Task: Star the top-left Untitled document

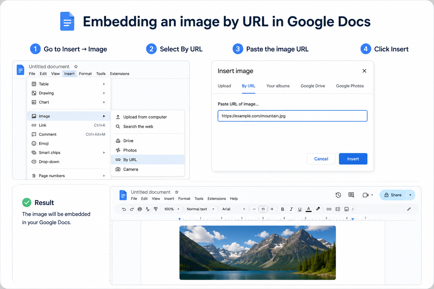Action: click(76, 67)
